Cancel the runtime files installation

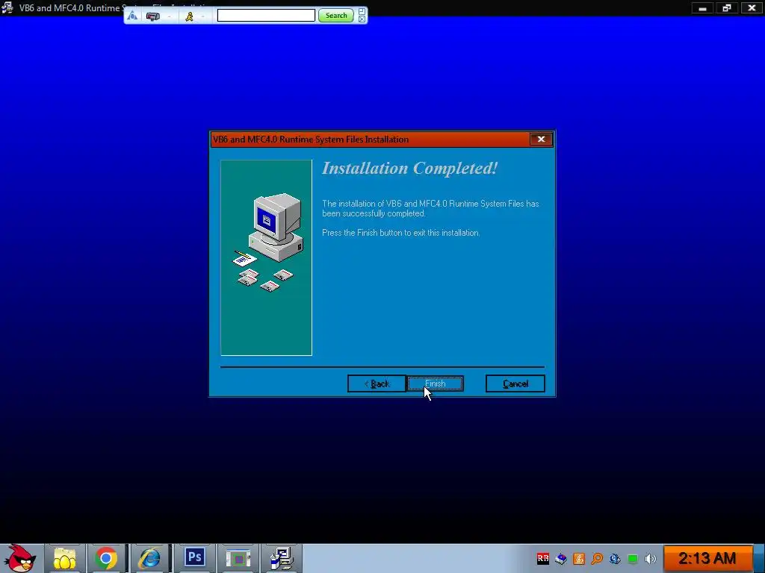515,383
